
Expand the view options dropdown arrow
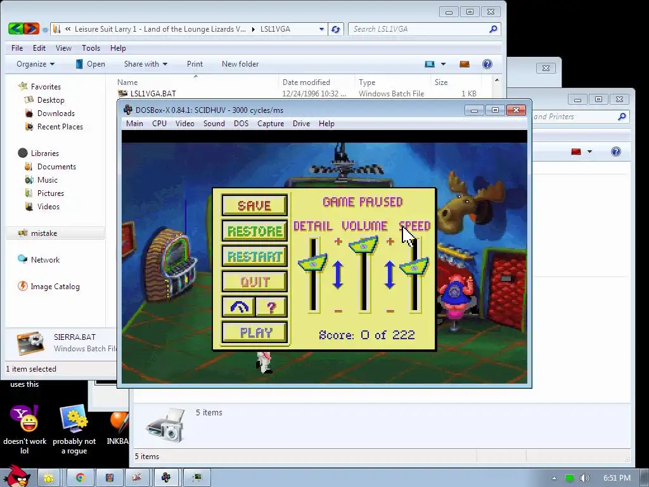click(443, 64)
